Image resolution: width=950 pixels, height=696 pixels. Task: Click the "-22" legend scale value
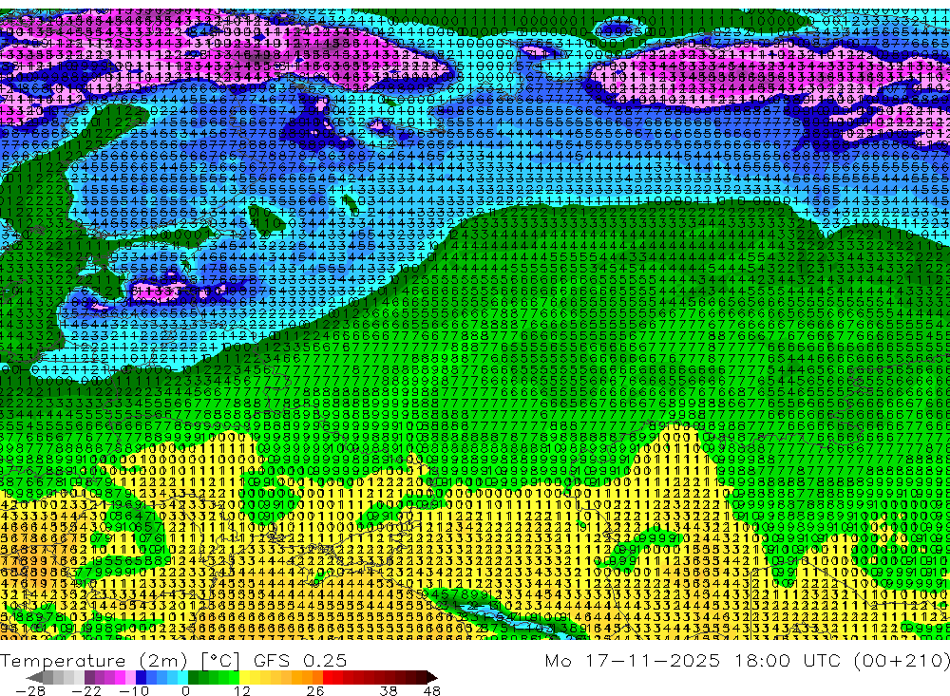86,690
